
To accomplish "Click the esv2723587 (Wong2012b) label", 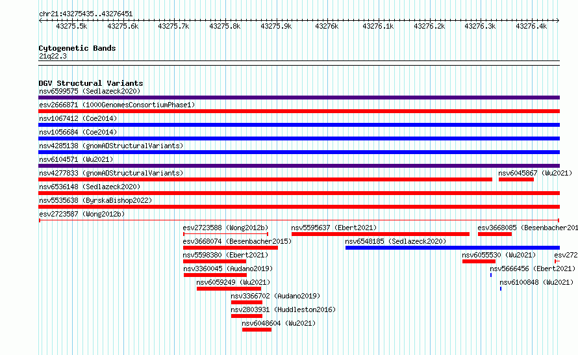I will (x=82, y=214).
